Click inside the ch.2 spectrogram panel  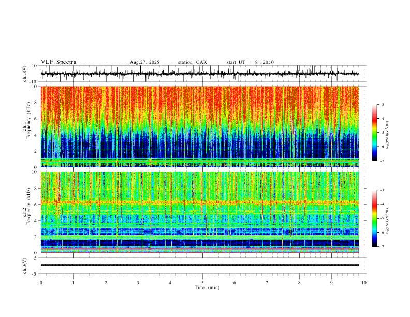(x=199, y=212)
